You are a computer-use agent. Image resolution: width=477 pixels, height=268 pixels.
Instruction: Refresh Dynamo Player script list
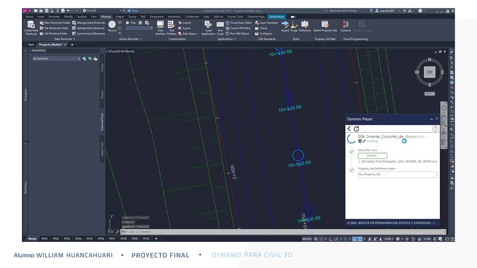pos(356,128)
